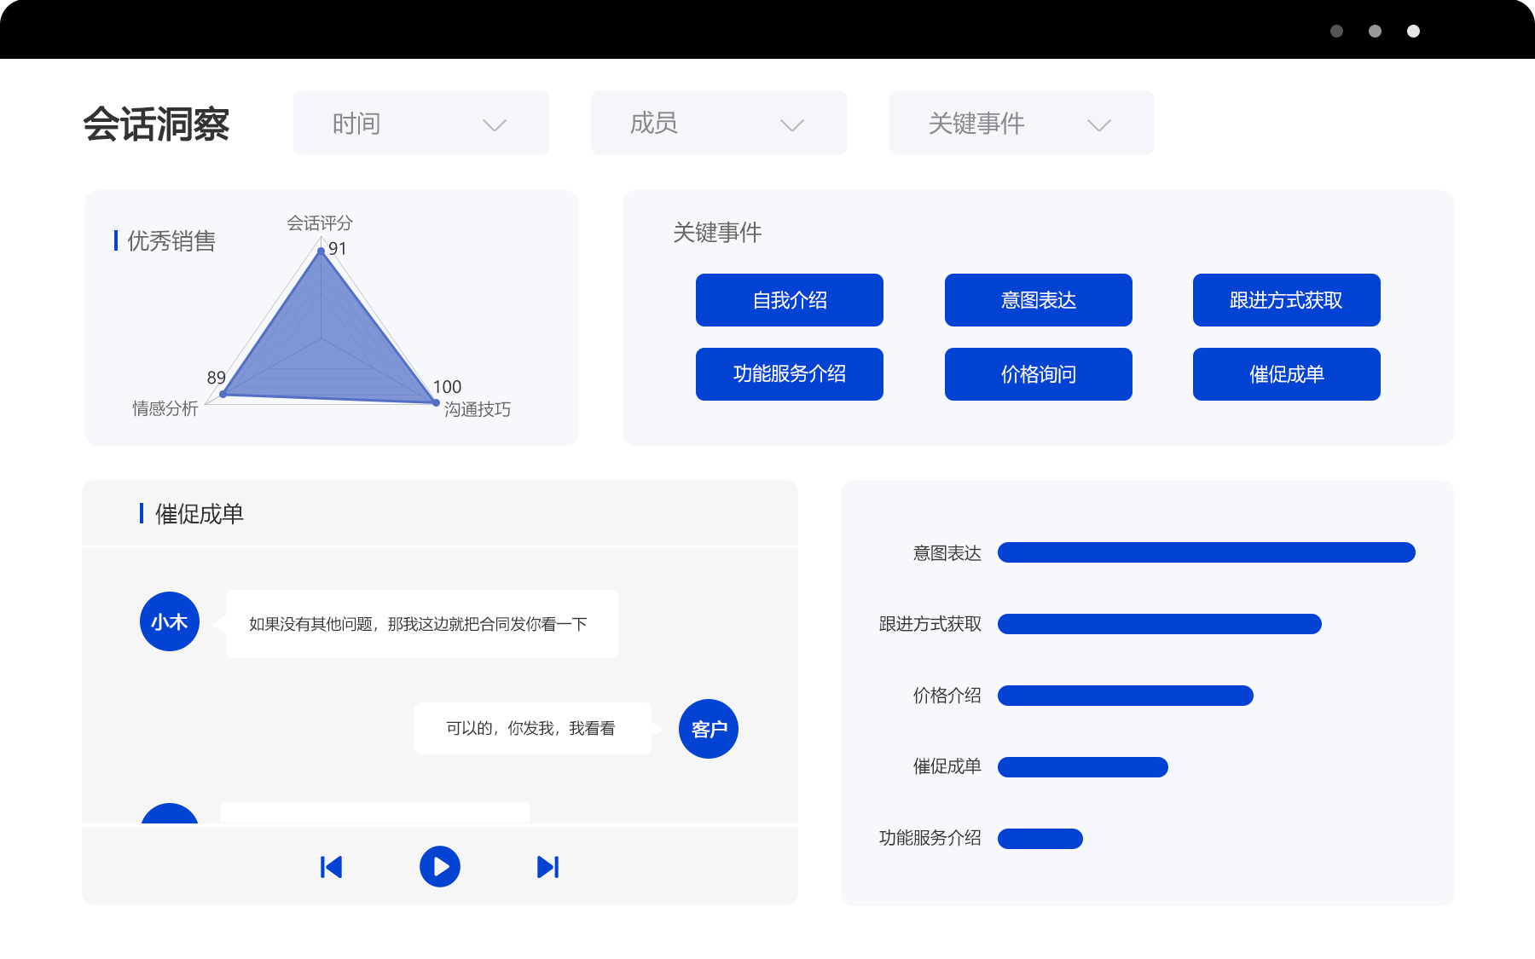Viewport: 1535px width, 959px height.
Task: Choose the 跟进方式获取 event button
Action: coord(1286,300)
